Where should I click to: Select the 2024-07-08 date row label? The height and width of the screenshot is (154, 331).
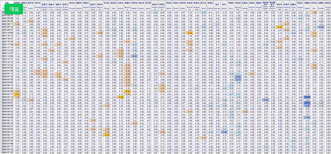[7, 144]
